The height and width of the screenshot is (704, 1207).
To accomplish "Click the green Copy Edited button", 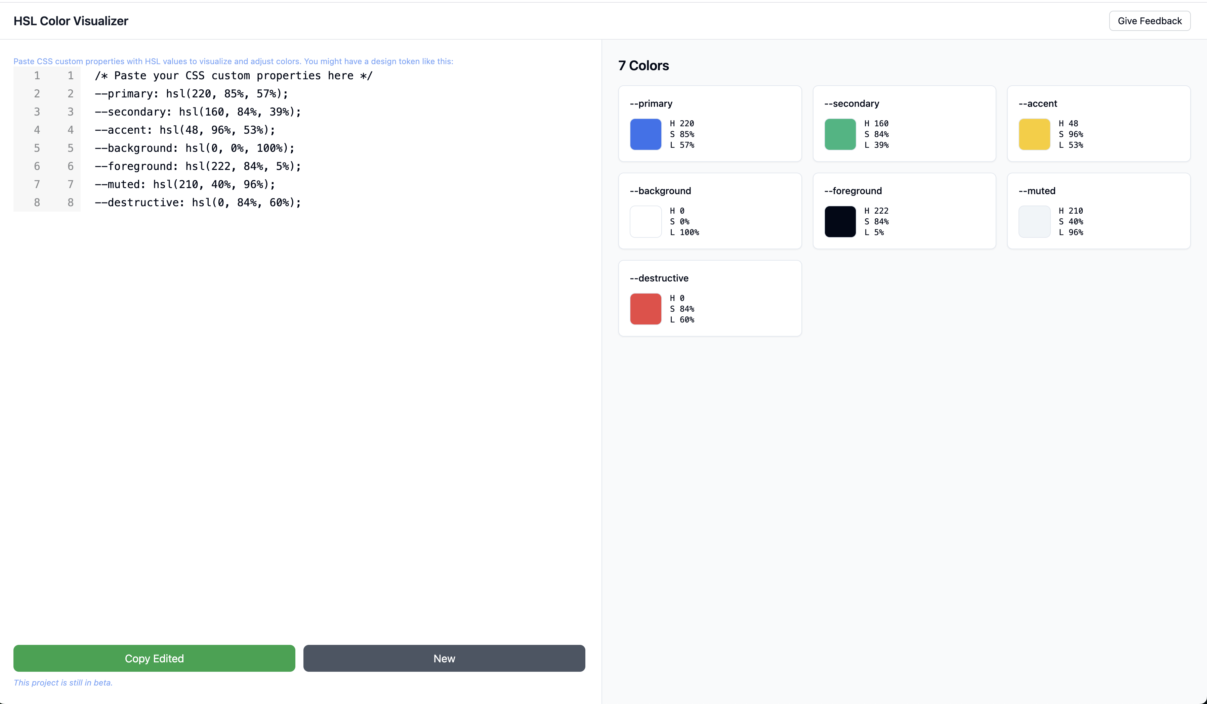I will [x=154, y=659].
